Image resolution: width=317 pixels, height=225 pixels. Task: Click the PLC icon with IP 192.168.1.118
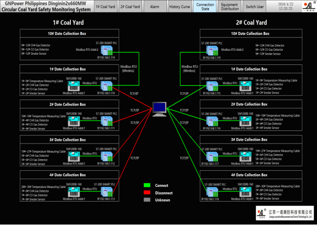coord(212,192)
